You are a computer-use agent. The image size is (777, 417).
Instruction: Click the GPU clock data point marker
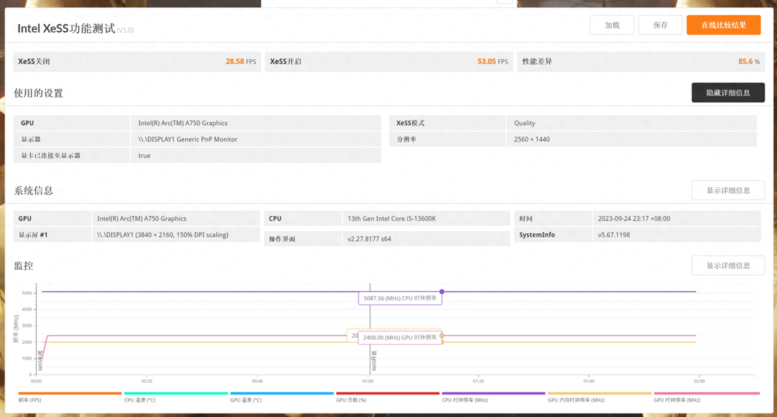point(442,335)
